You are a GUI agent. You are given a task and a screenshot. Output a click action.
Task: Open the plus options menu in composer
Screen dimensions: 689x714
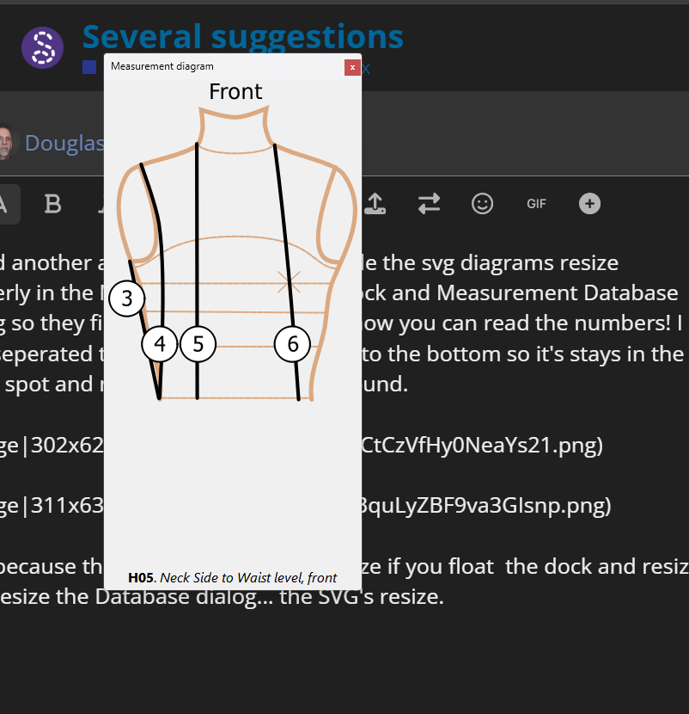click(x=590, y=204)
